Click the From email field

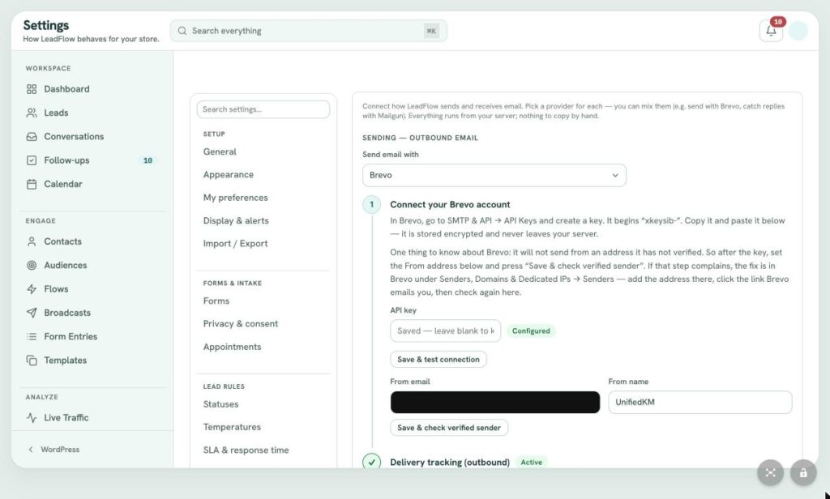[x=495, y=402]
